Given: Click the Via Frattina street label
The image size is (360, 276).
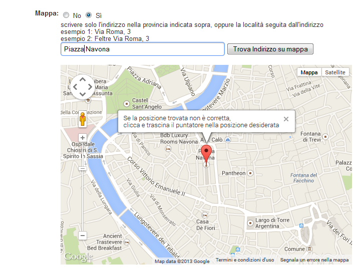Looking at the screenshot, I should 299,86.
